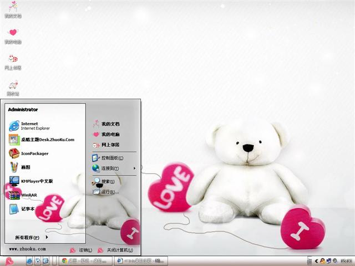Open the 我的文档 desktop icon
The width and height of the screenshot is (355, 266).
pos(13,9)
